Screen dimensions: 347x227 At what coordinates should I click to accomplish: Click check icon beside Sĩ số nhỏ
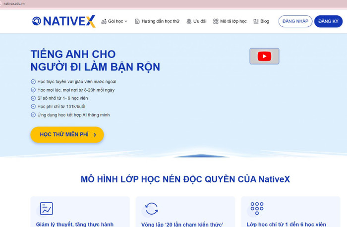(x=33, y=98)
